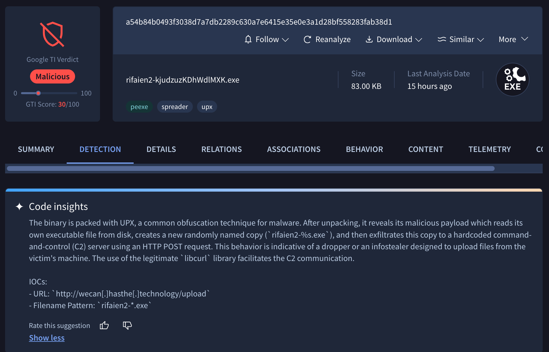The height and width of the screenshot is (352, 549).
Task: Open the DETAILS tab
Action: click(161, 149)
